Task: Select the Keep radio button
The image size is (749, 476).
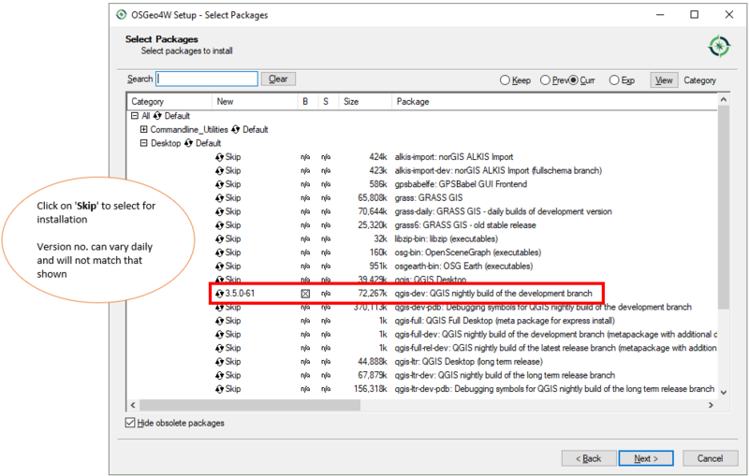Action: [x=506, y=80]
